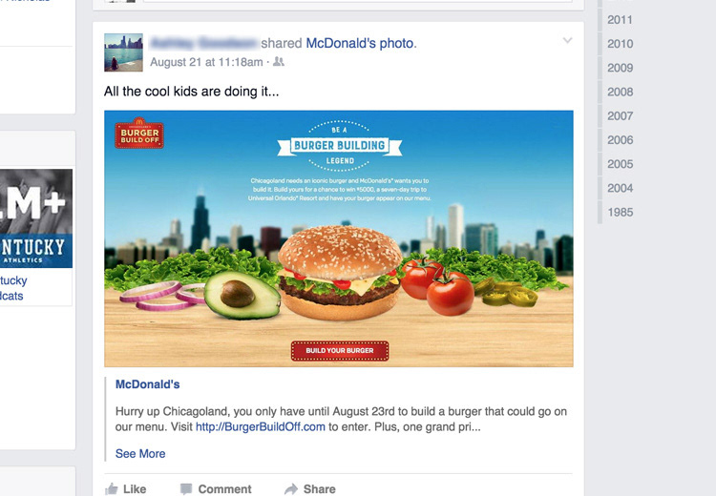
Task: Click the Build Your Burger red button
Action: (340, 350)
